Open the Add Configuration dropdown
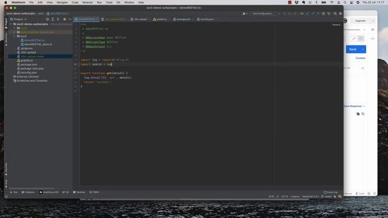 tap(263, 13)
